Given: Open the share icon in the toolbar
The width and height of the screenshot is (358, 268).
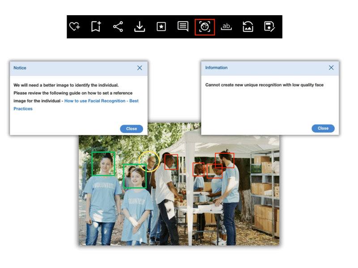Looking at the screenshot, I should 118,27.
